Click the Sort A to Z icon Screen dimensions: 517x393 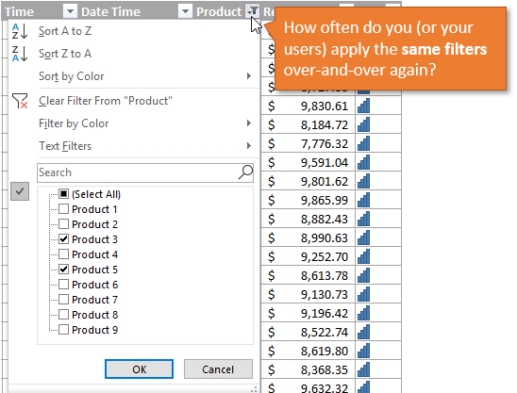coord(20,31)
